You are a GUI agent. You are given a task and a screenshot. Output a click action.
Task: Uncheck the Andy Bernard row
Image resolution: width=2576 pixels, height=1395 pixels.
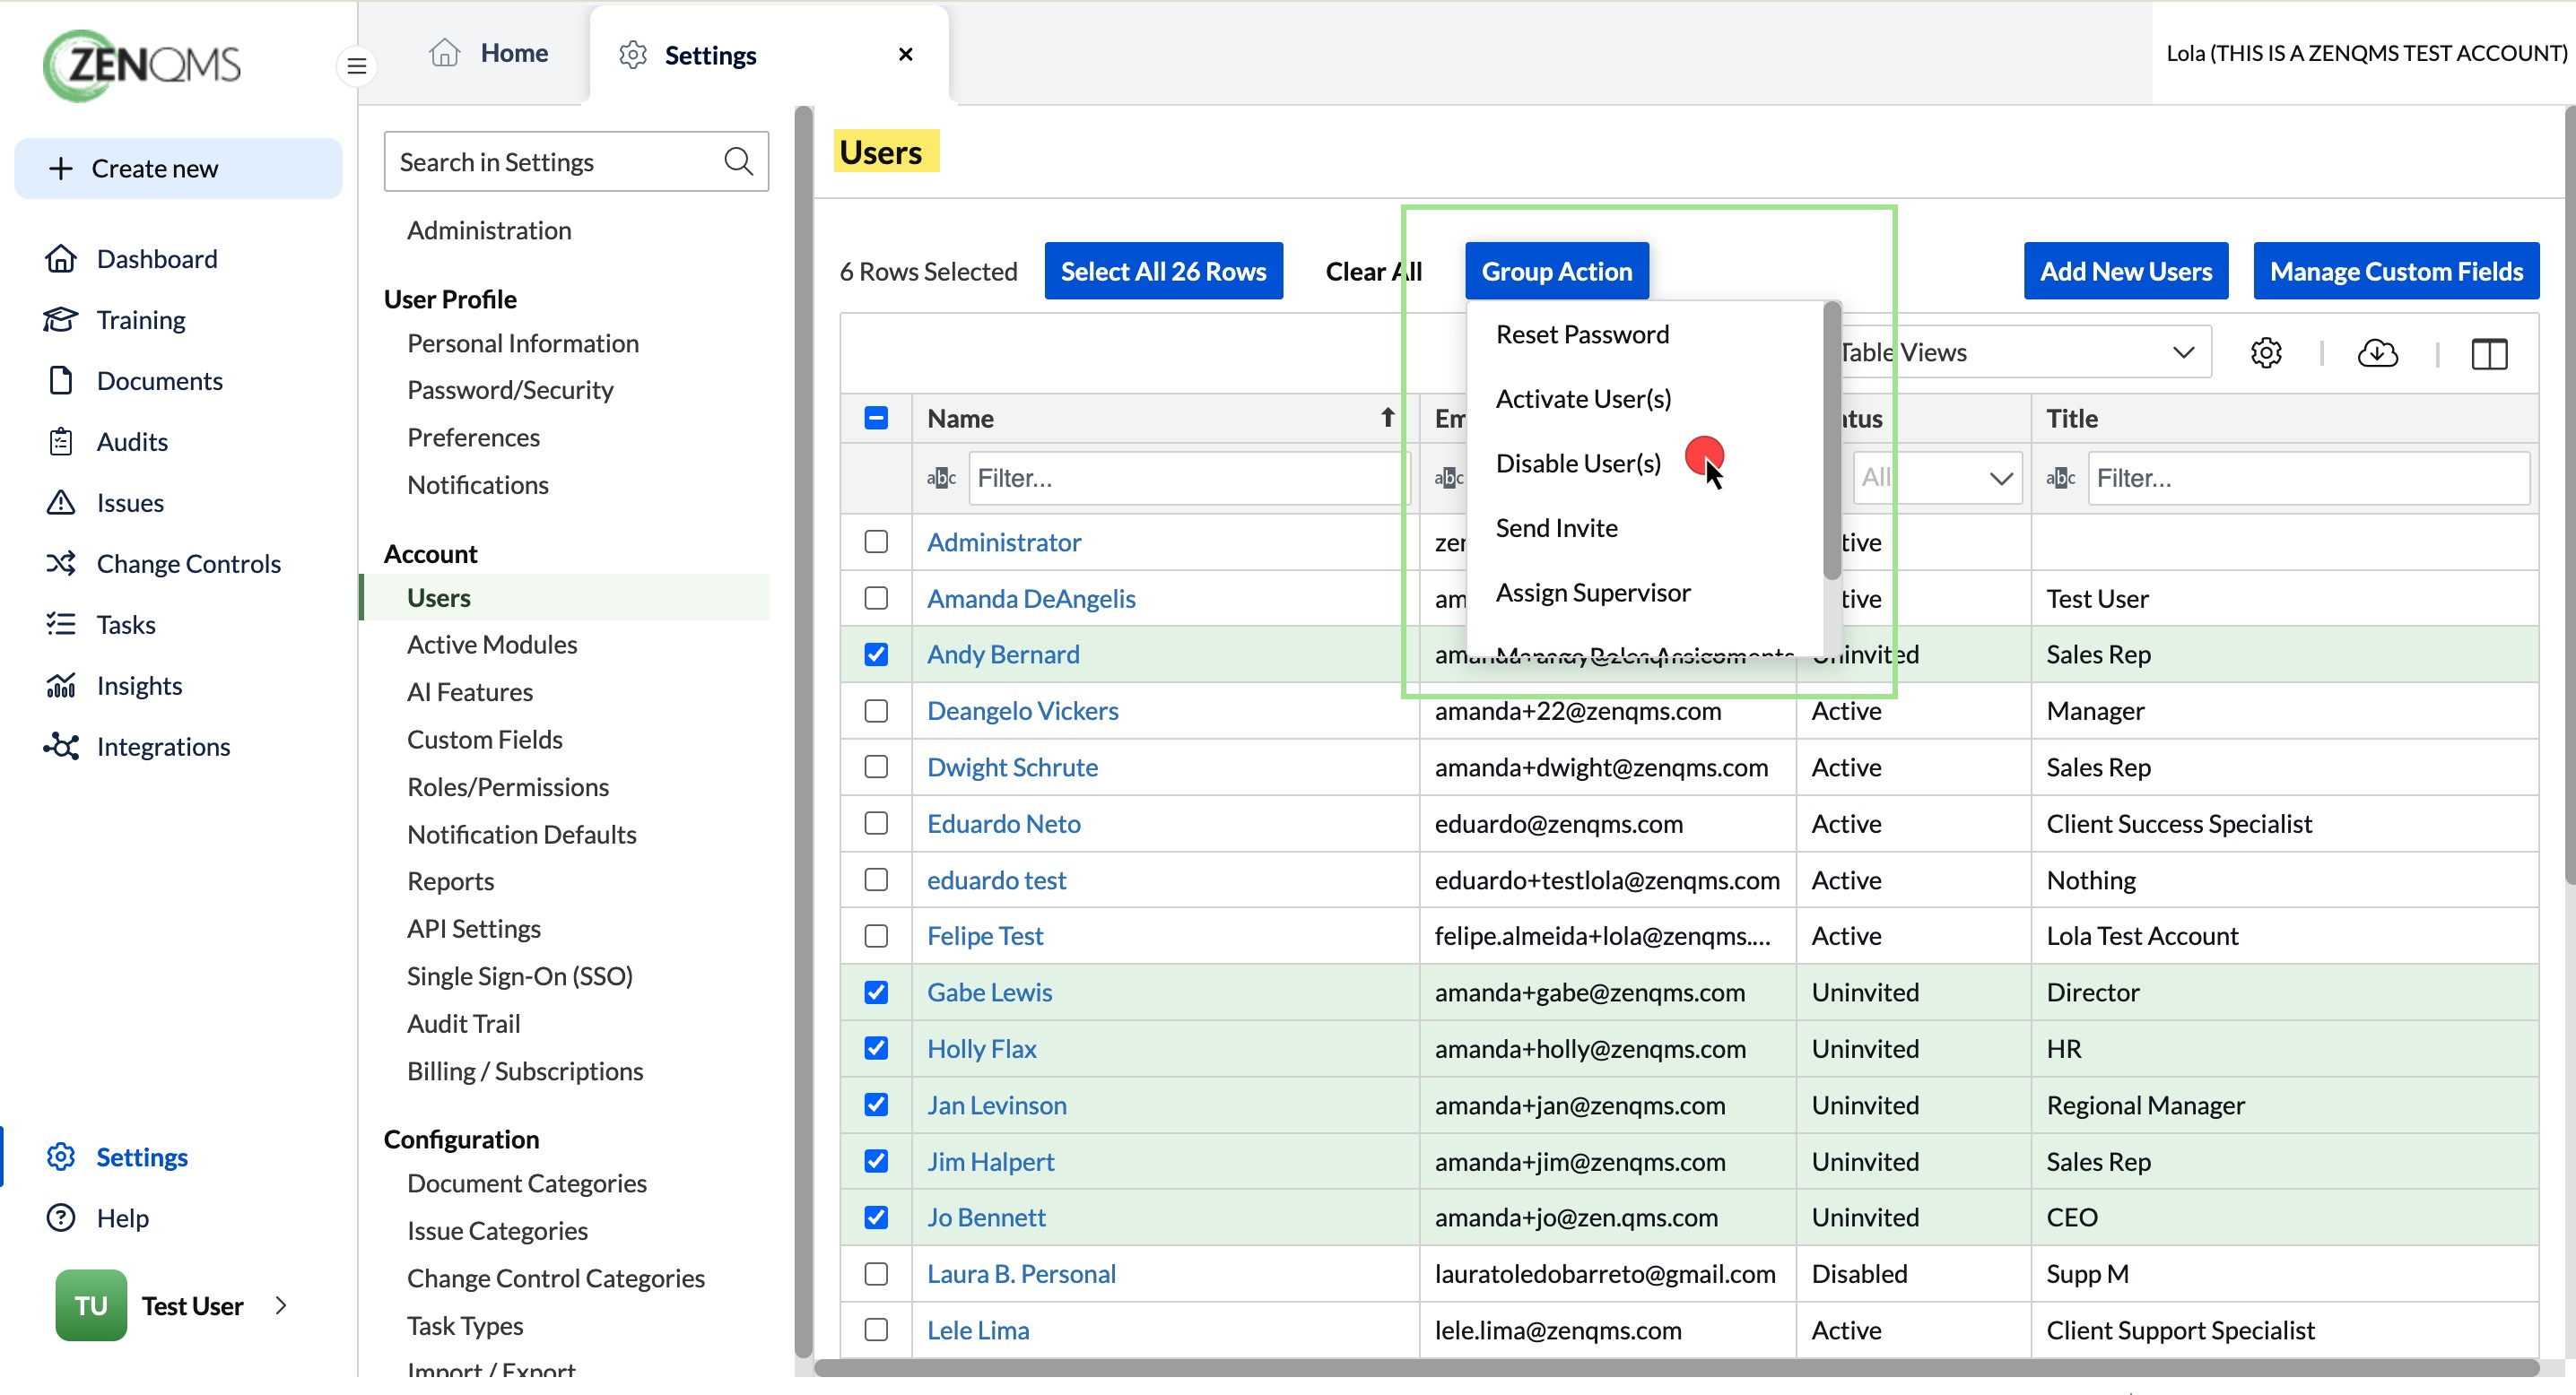pos(876,654)
